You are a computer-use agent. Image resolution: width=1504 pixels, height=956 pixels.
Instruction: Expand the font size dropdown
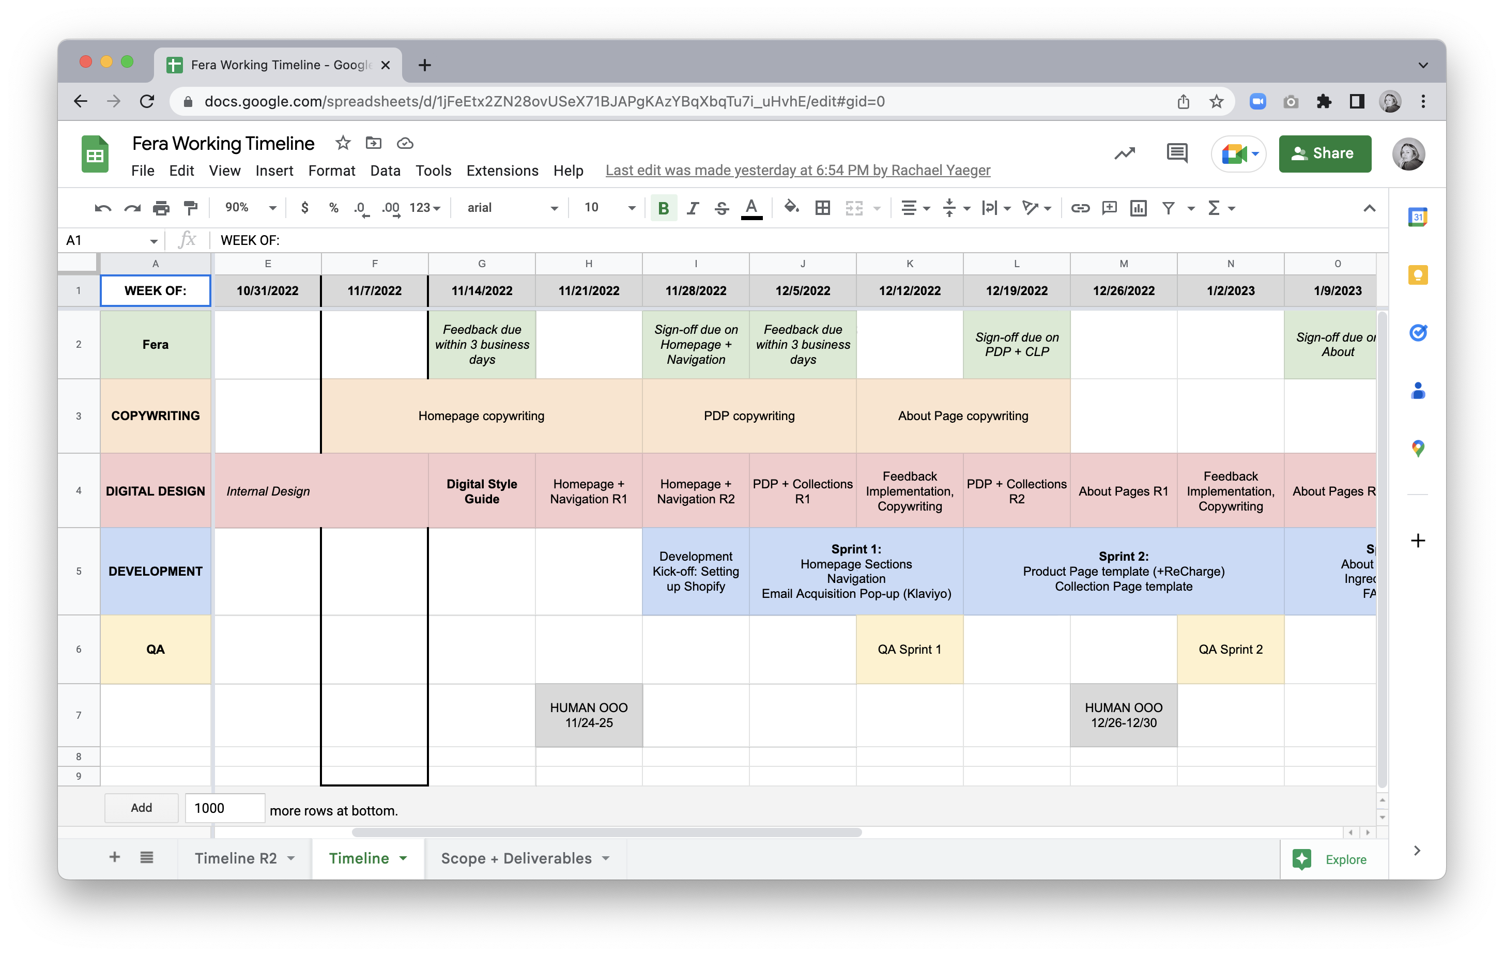point(632,208)
